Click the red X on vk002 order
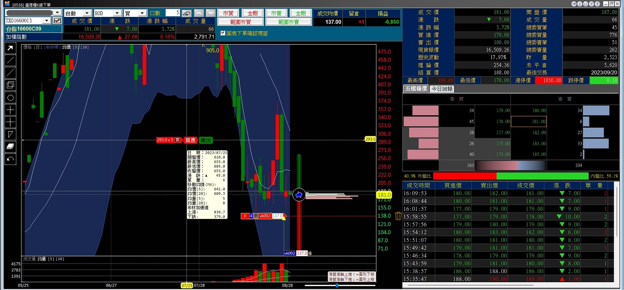The height and width of the screenshot is (290, 624). tap(245, 216)
